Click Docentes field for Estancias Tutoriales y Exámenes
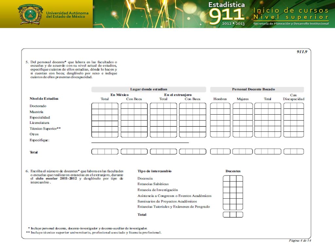Viewport: 335px width, 251px height. [233, 207]
